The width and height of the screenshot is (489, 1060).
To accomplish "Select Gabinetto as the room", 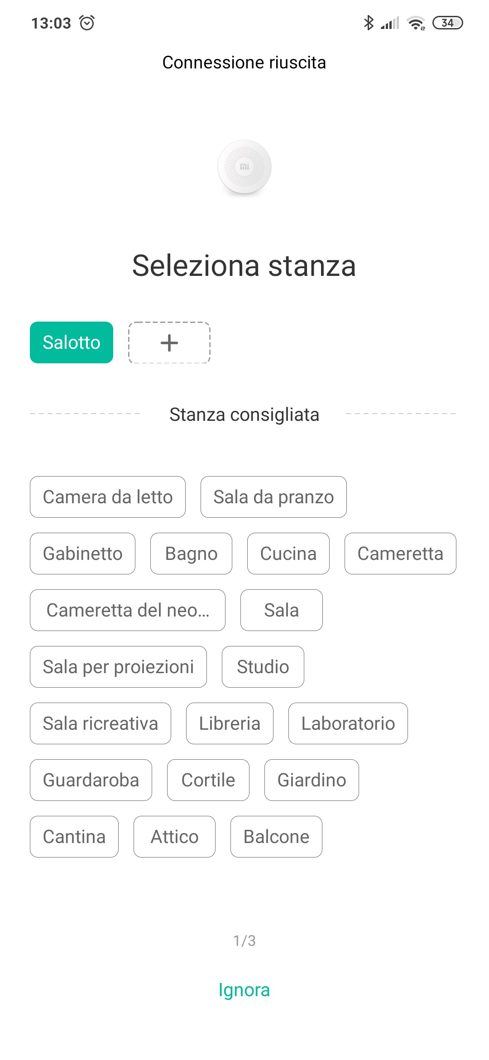I will point(82,554).
